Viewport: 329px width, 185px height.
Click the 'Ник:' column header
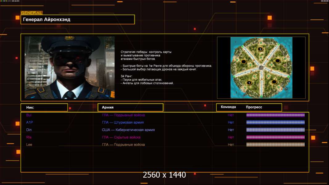(44, 107)
